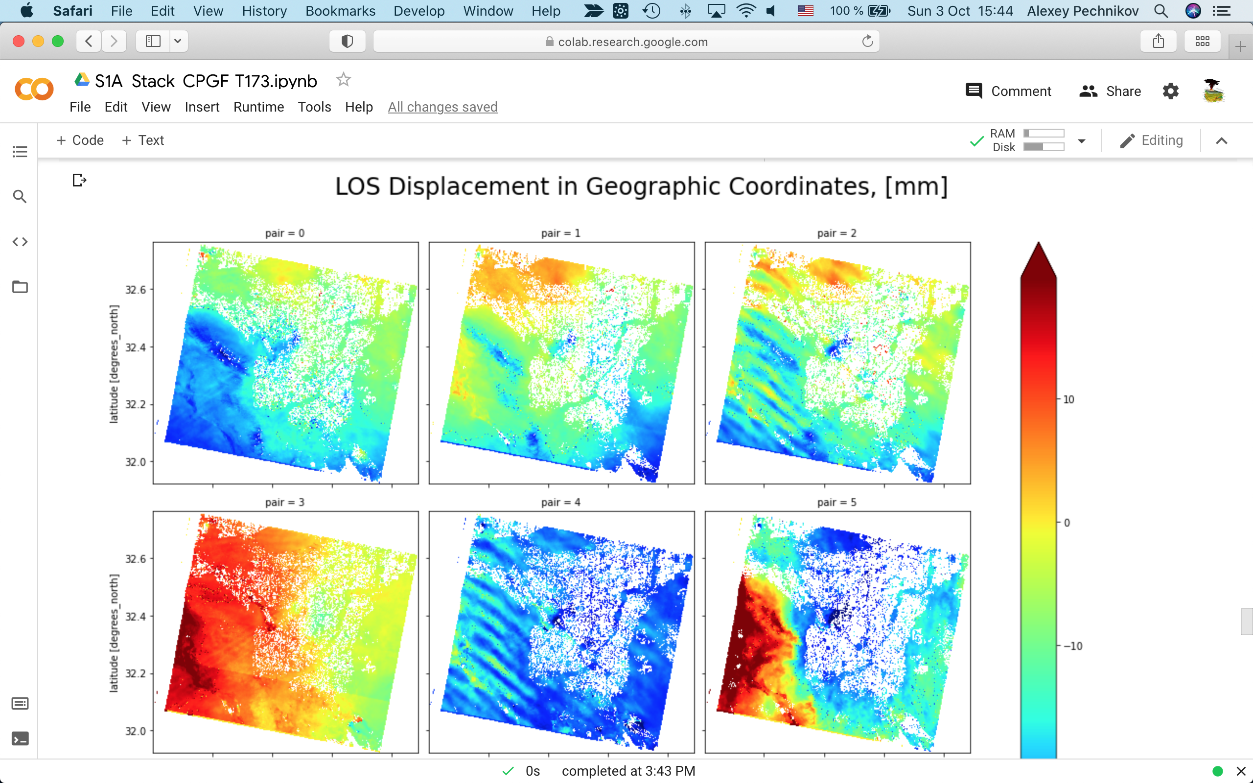Open Wi-Fi status in the menu bar
Screen dimensions: 1253x783
(746, 11)
